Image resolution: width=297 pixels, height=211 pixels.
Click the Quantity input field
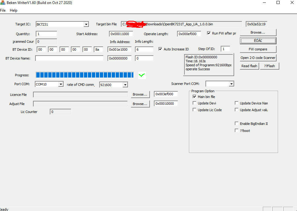point(46,34)
